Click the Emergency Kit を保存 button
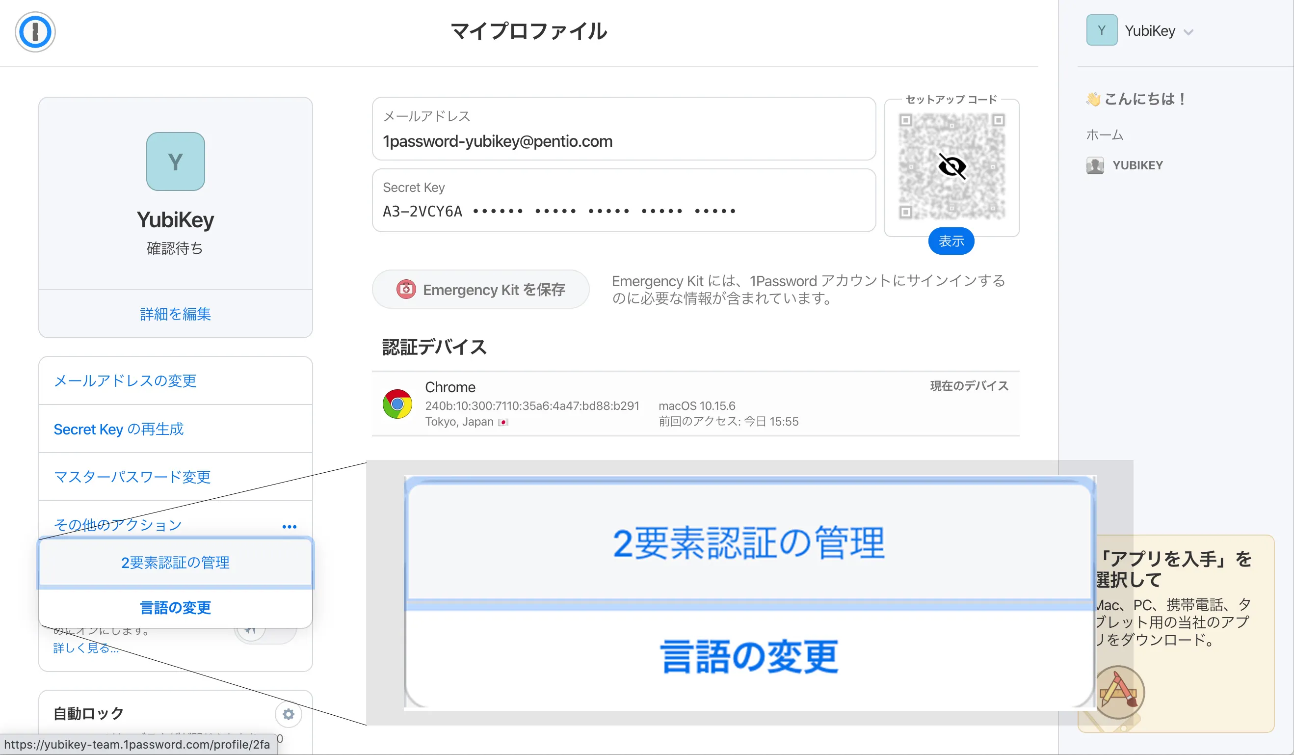1294x755 pixels. (x=480, y=290)
